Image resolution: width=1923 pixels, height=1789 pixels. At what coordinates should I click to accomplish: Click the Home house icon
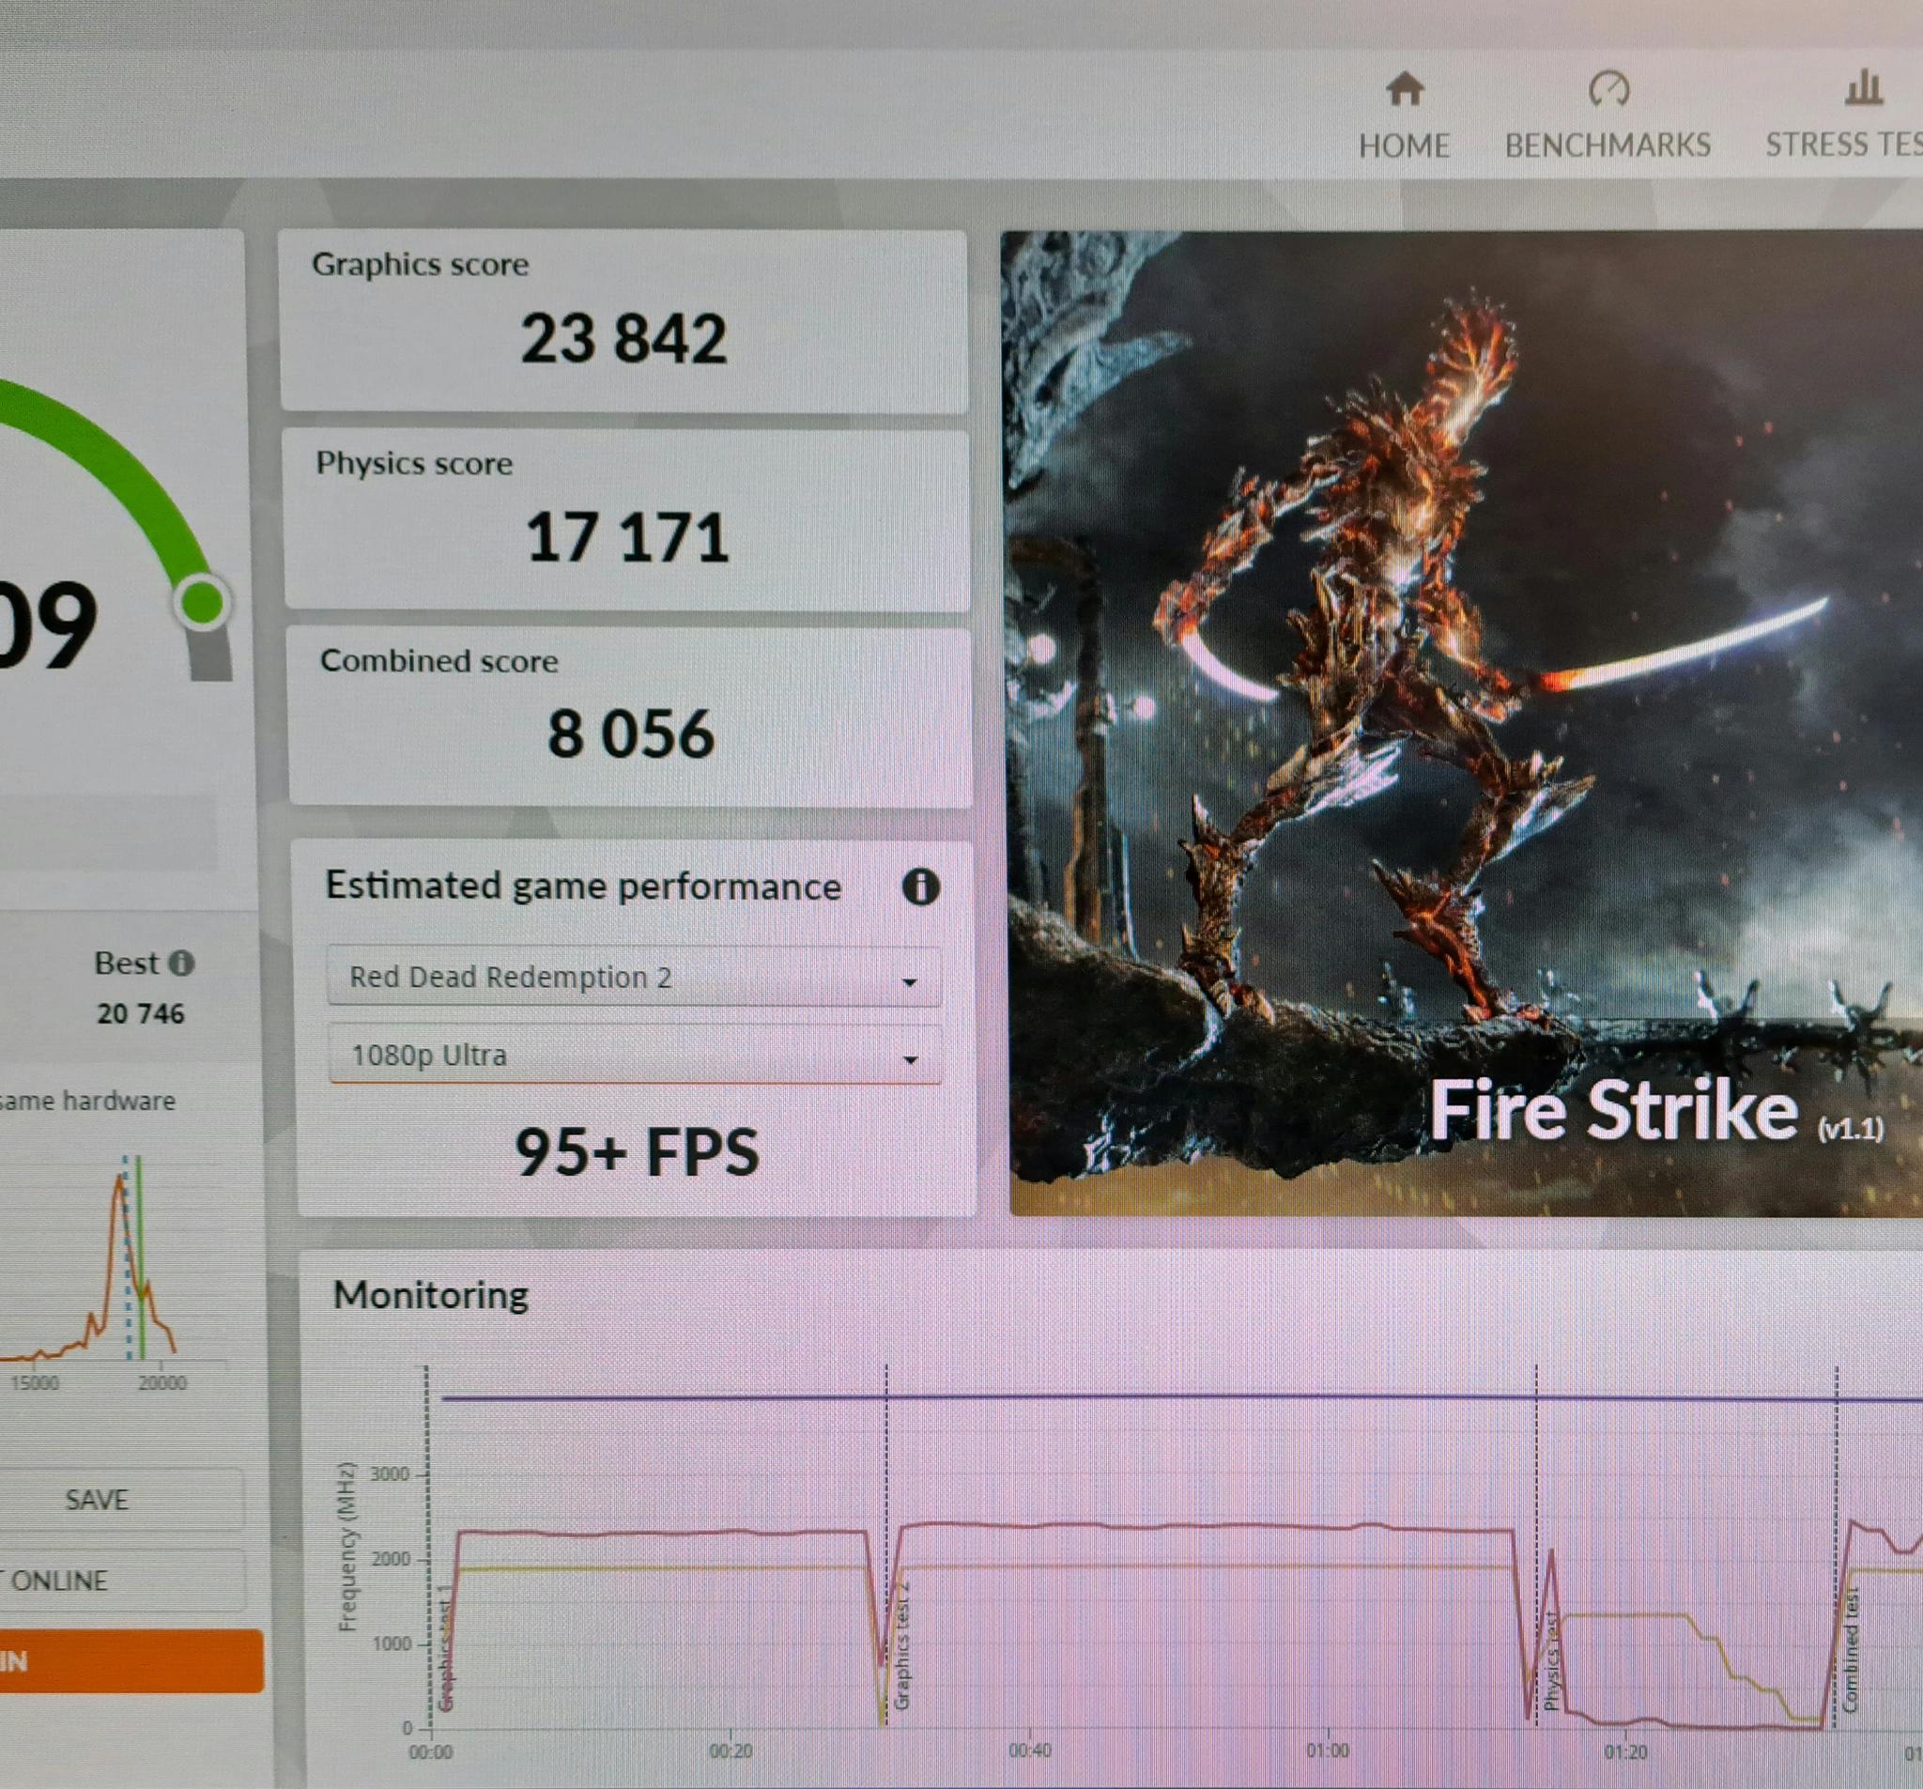tap(1405, 89)
